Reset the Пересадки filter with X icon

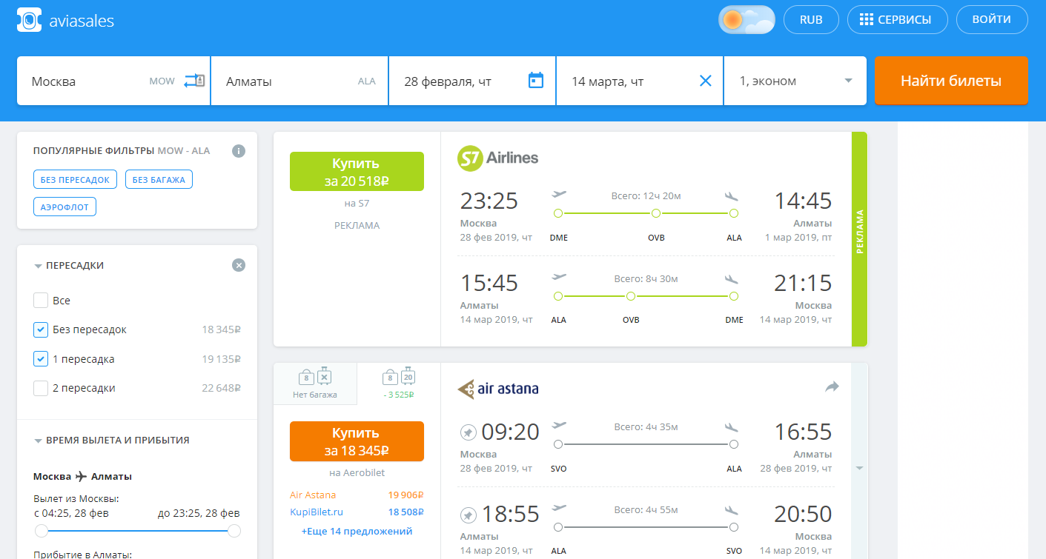pos(238,265)
